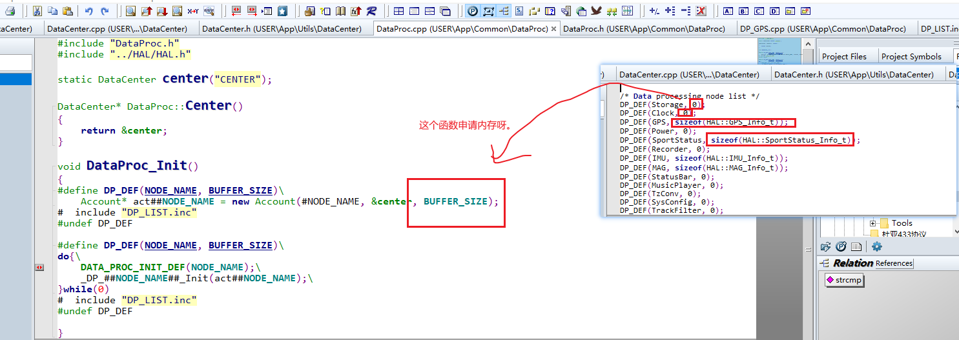The height and width of the screenshot is (340, 959).
Task: Open Search with the magnifier icon
Action: (130, 11)
